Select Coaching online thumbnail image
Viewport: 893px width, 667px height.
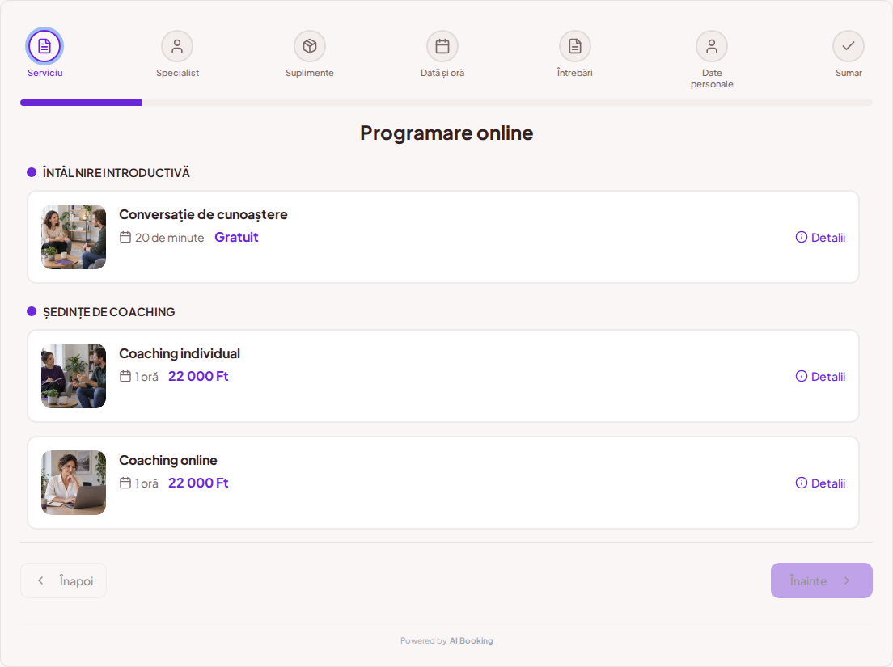click(x=74, y=483)
